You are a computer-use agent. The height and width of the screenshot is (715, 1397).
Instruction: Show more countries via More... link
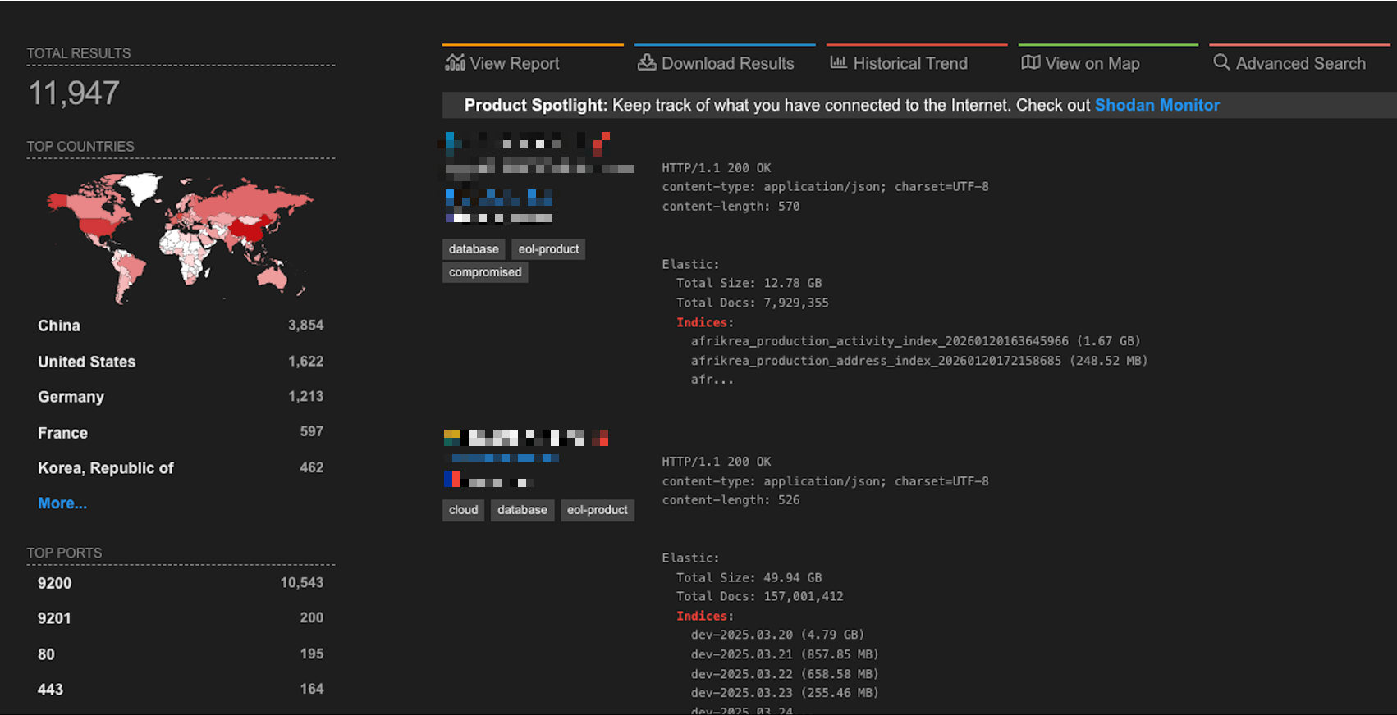click(62, 503)
